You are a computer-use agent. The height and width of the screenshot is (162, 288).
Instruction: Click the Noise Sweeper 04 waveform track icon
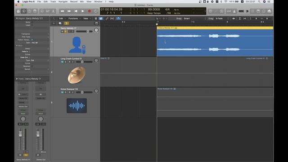[77, 106]
